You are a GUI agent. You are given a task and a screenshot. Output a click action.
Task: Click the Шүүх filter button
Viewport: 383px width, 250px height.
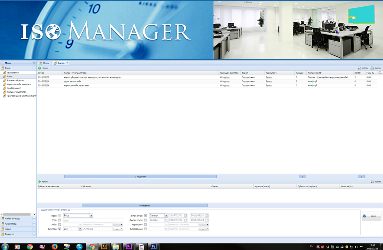[x=371, y=216]
